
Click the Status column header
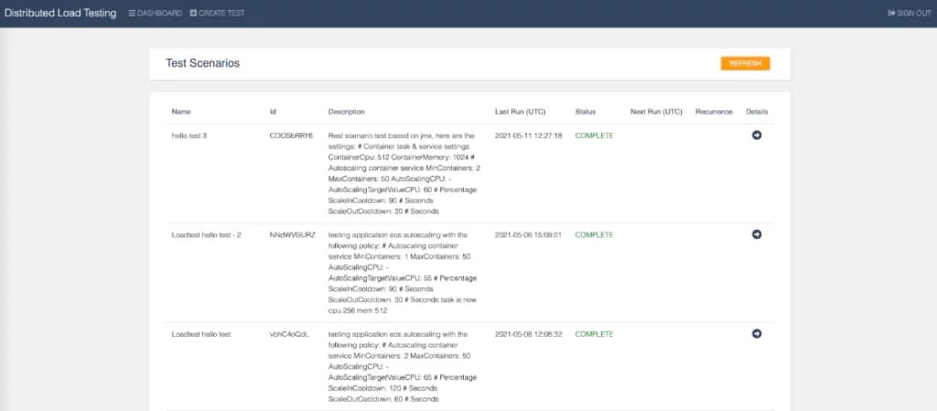point(585,112)
